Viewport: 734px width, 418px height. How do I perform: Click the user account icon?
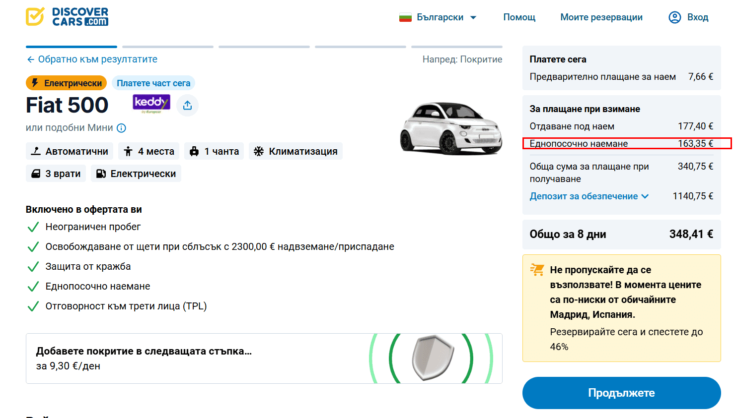click(675, 17)
